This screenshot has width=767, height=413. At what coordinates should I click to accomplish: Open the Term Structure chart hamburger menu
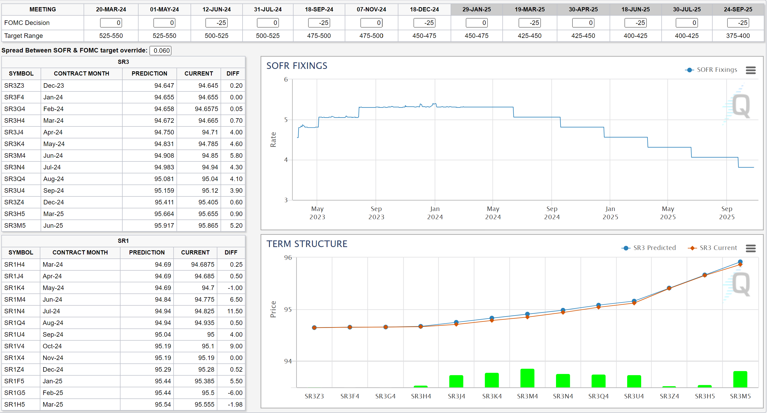click(750, 248)
